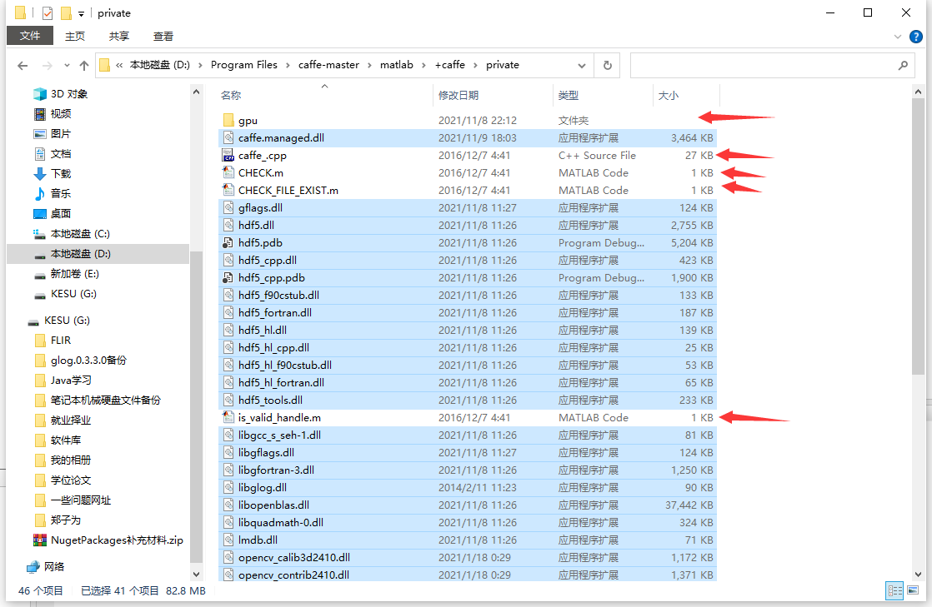Go up one folder level
The image size is (932, 607).
coord(84,65)
